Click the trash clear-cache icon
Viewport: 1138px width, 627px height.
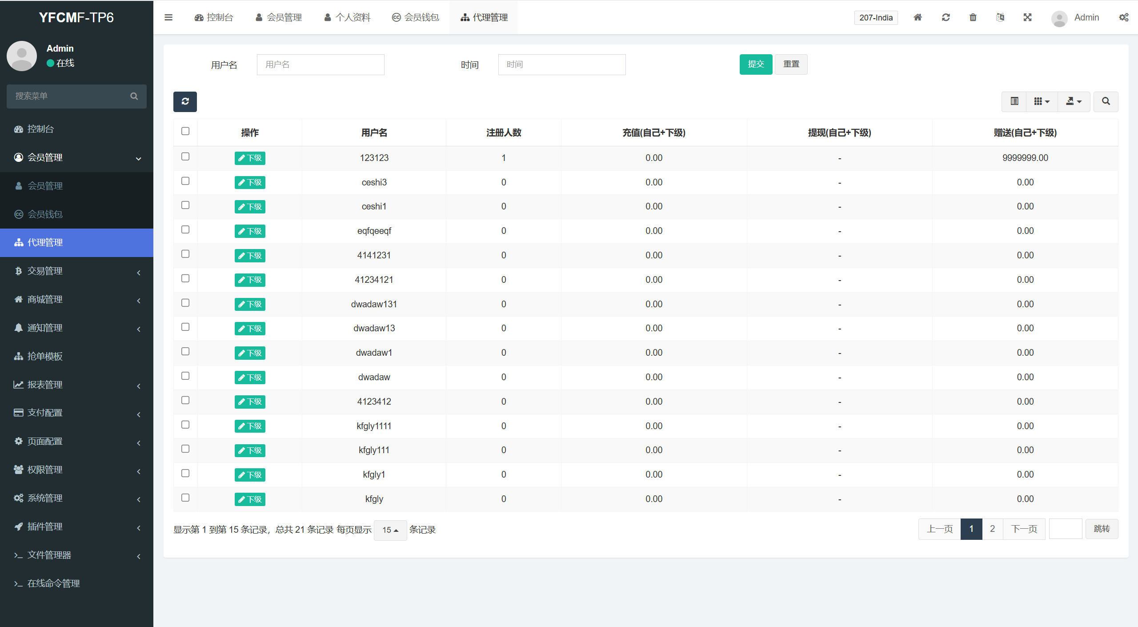tap(973, 17)
